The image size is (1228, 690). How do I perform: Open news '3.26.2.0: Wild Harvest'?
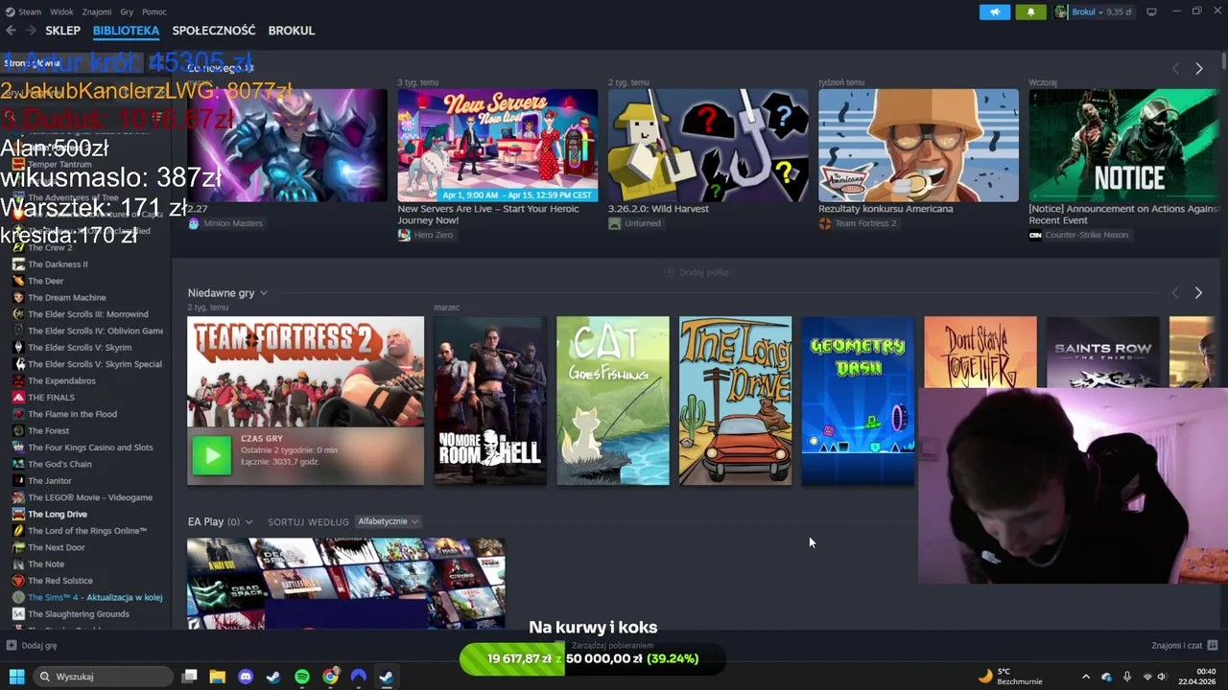658,209
